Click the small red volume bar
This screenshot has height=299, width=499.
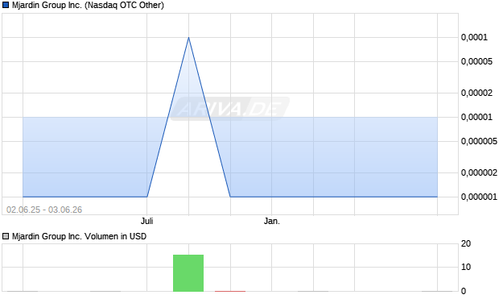pos(230,291)
